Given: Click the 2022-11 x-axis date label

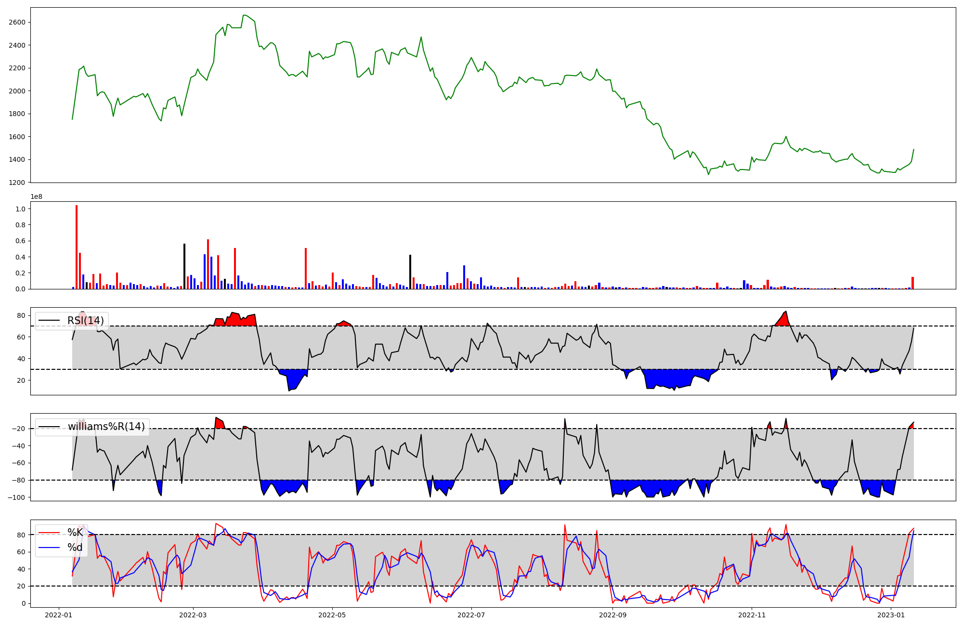Looking at the screenshot, I should (752, 615).
